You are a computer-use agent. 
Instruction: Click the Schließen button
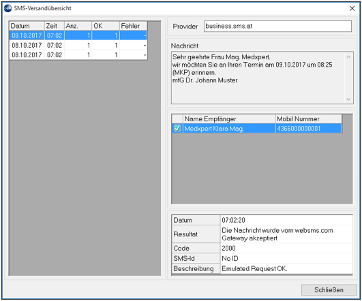click(329, 289)
